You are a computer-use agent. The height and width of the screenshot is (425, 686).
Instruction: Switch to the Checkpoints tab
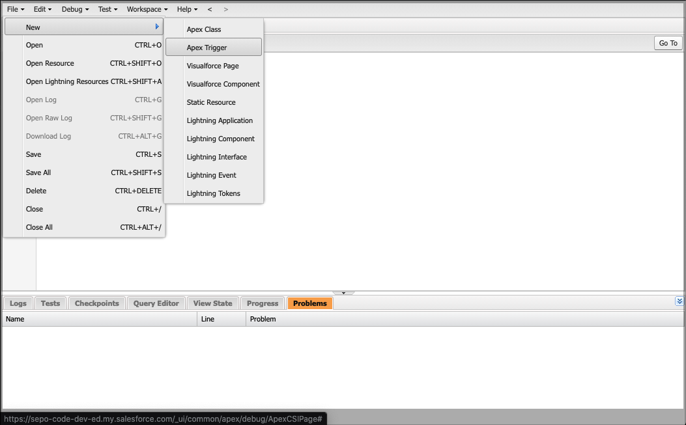[x=96, y=303]
